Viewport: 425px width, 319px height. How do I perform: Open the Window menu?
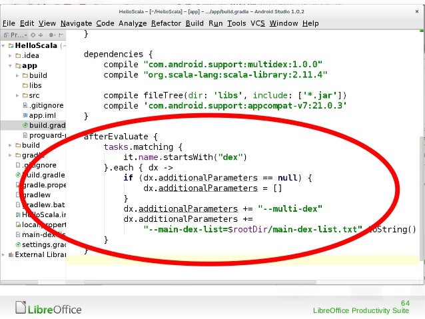click(x=284, y=23)
